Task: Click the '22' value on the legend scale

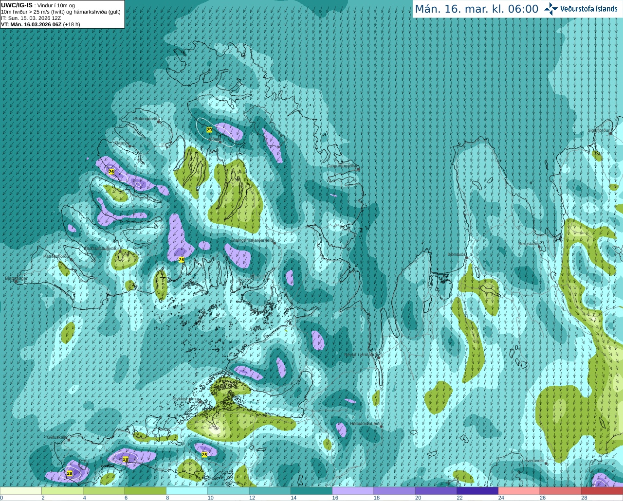Action: click(459, 498)
